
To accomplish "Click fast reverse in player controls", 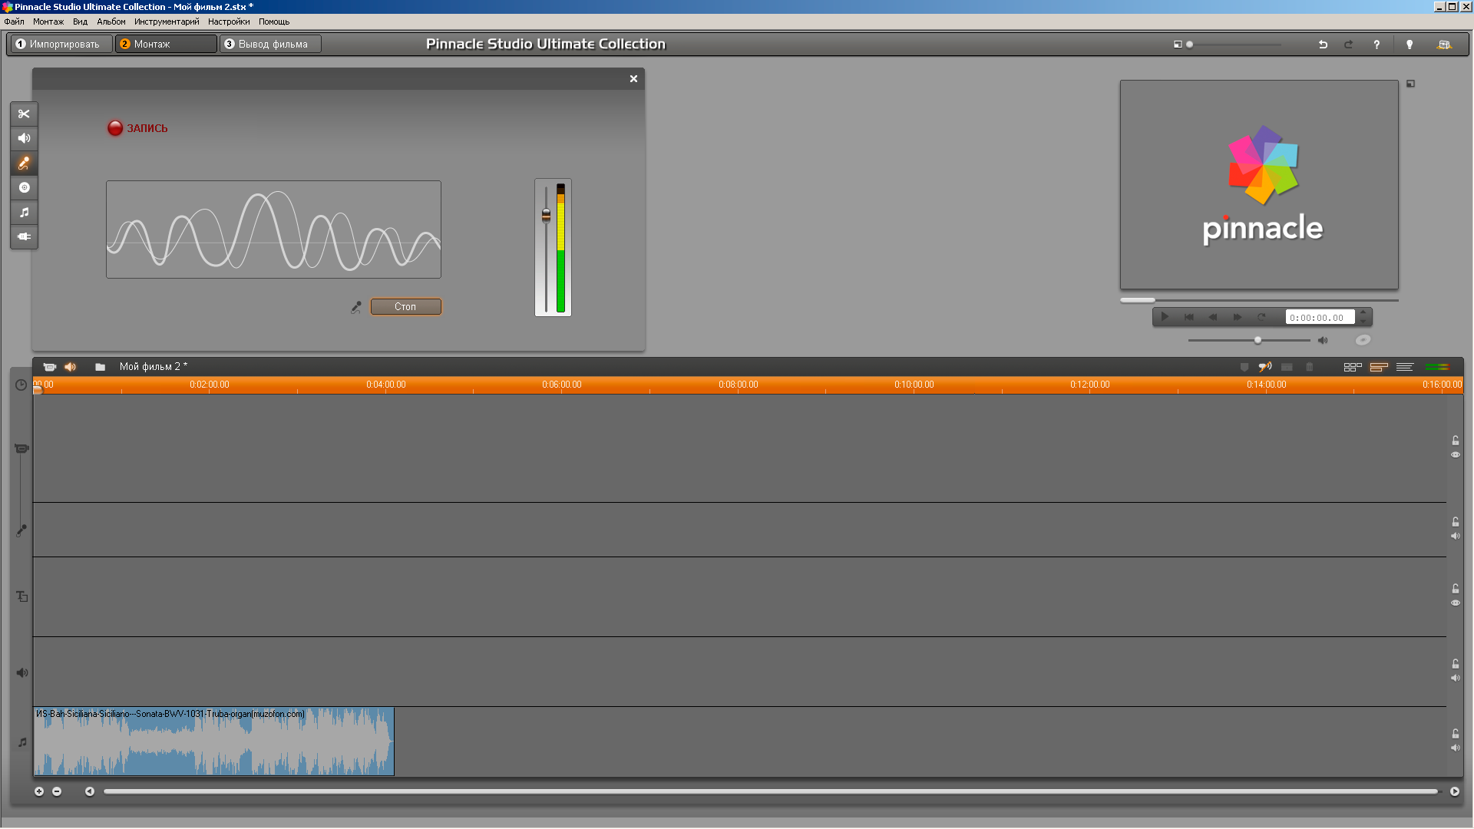I will click(1213, 317).
